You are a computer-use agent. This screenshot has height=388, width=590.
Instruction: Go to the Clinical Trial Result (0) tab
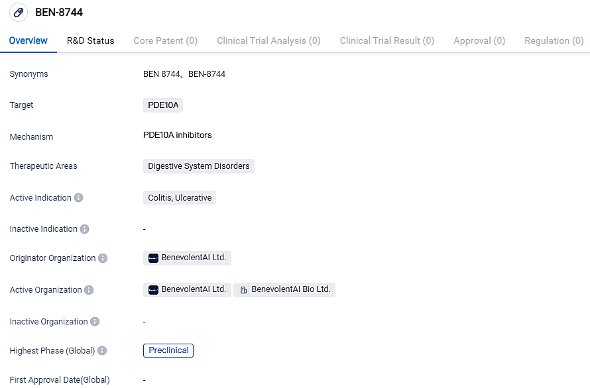386,40
